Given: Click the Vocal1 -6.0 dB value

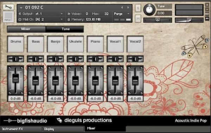Looking at the screenshot, I should pos(115,99).
